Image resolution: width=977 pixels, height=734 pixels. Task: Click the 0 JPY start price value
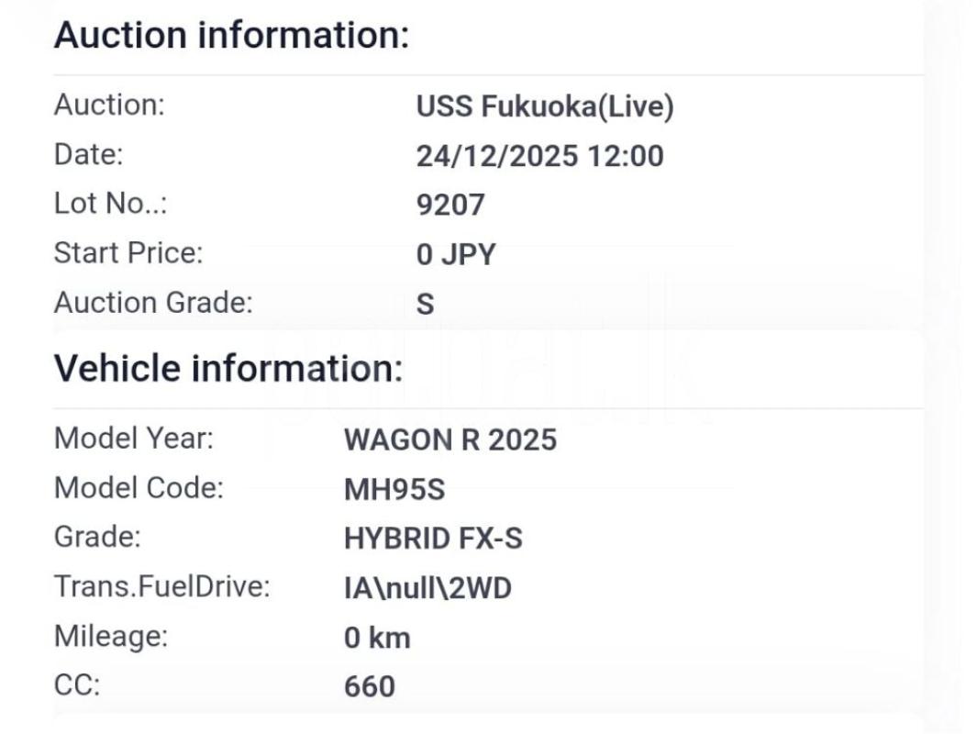tap(455, 254)
